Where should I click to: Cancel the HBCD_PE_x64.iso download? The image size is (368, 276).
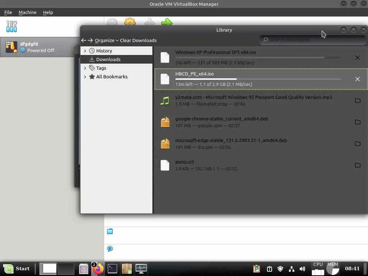[x=357, y=79]
